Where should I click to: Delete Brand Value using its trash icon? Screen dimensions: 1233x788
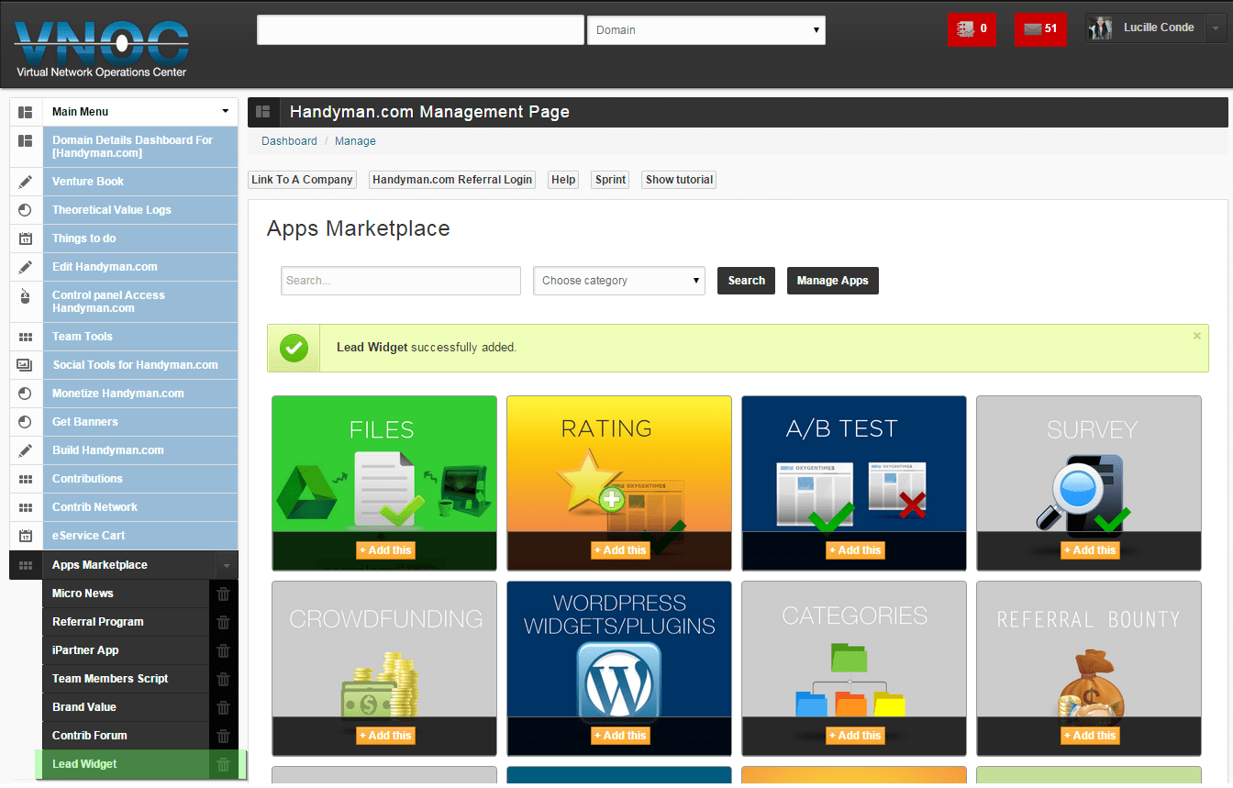[223, 707]
